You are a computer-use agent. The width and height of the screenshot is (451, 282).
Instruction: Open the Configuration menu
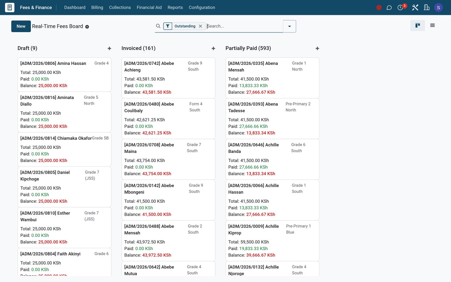(x=202, y=8)
